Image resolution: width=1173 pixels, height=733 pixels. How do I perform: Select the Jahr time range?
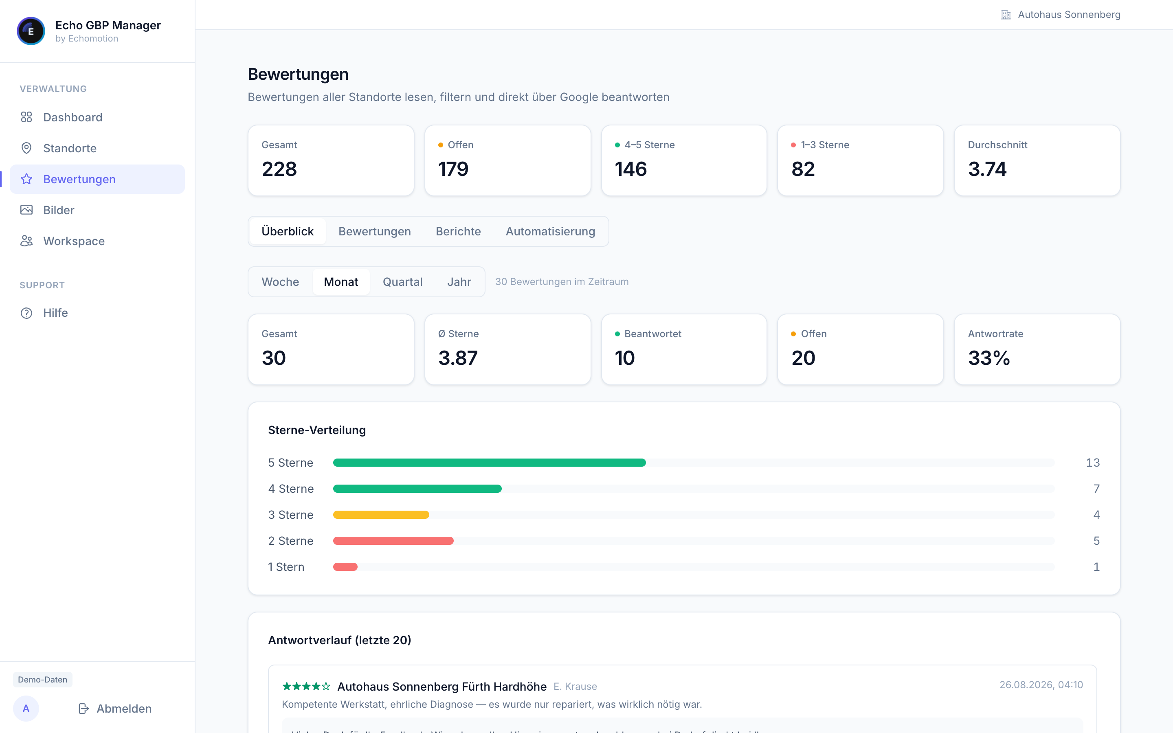(x=459, y=282)
